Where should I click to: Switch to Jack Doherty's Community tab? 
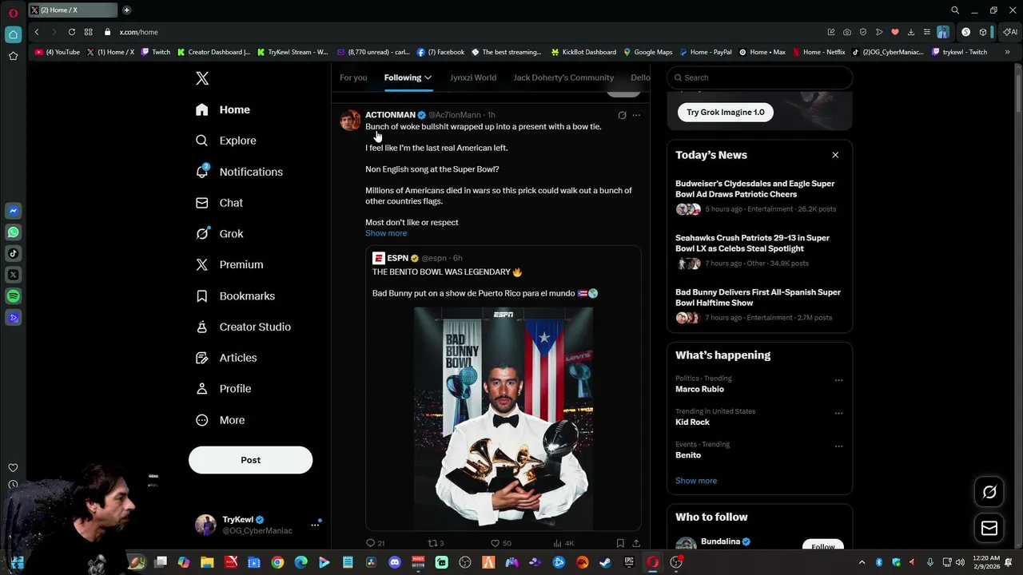click(x=563, y=77)
